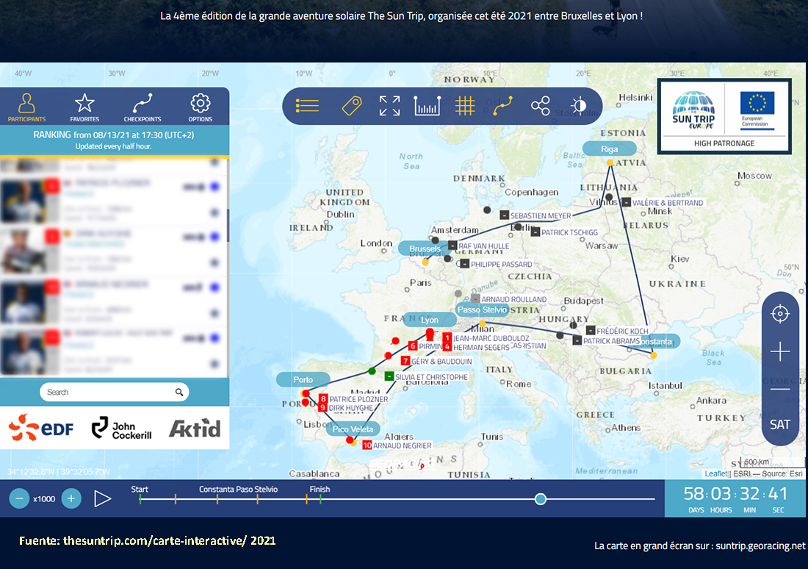
Task: Select rider marker Philippe Passard
Action: click(497, 264)
